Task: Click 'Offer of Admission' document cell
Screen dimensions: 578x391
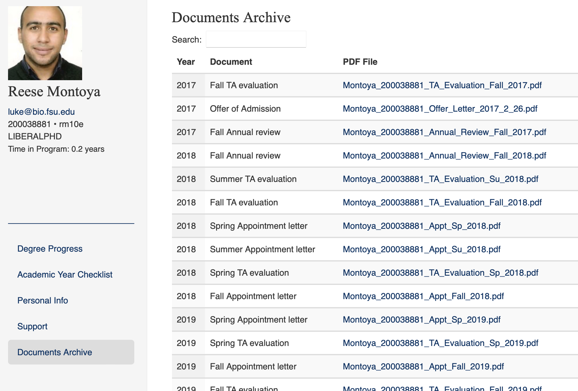Action: click(245, 109)
